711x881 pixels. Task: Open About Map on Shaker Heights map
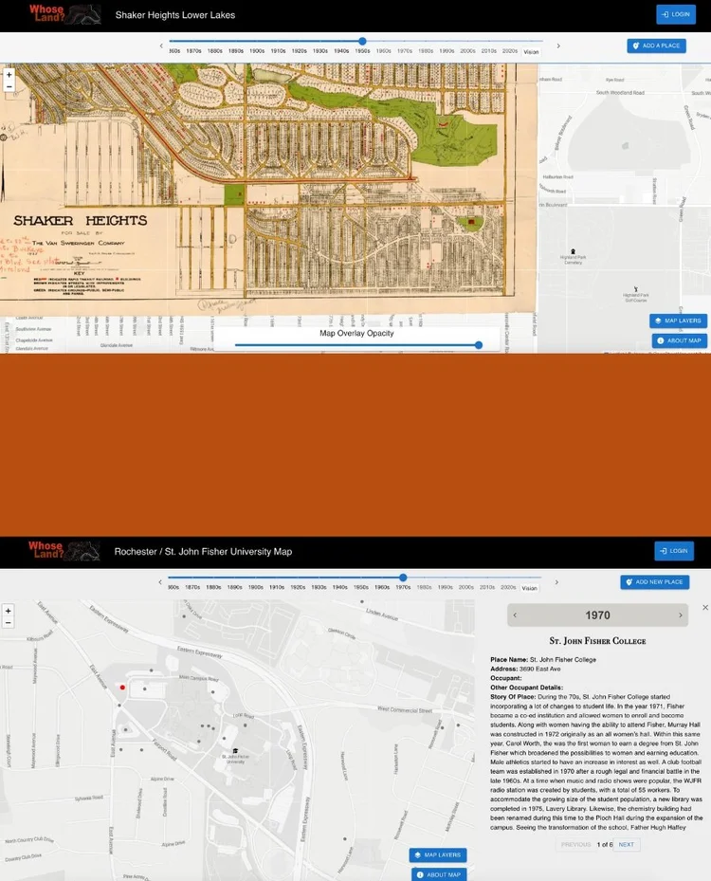pos(679,340)
